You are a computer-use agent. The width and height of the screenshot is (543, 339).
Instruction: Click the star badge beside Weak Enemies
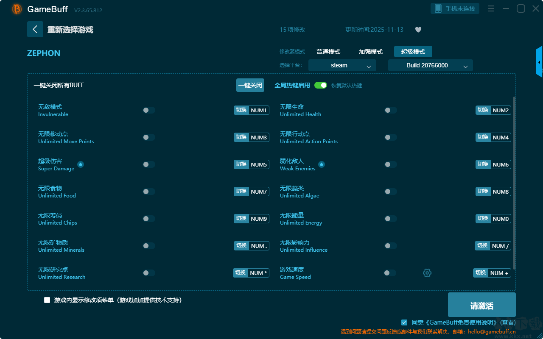point(322,164)
